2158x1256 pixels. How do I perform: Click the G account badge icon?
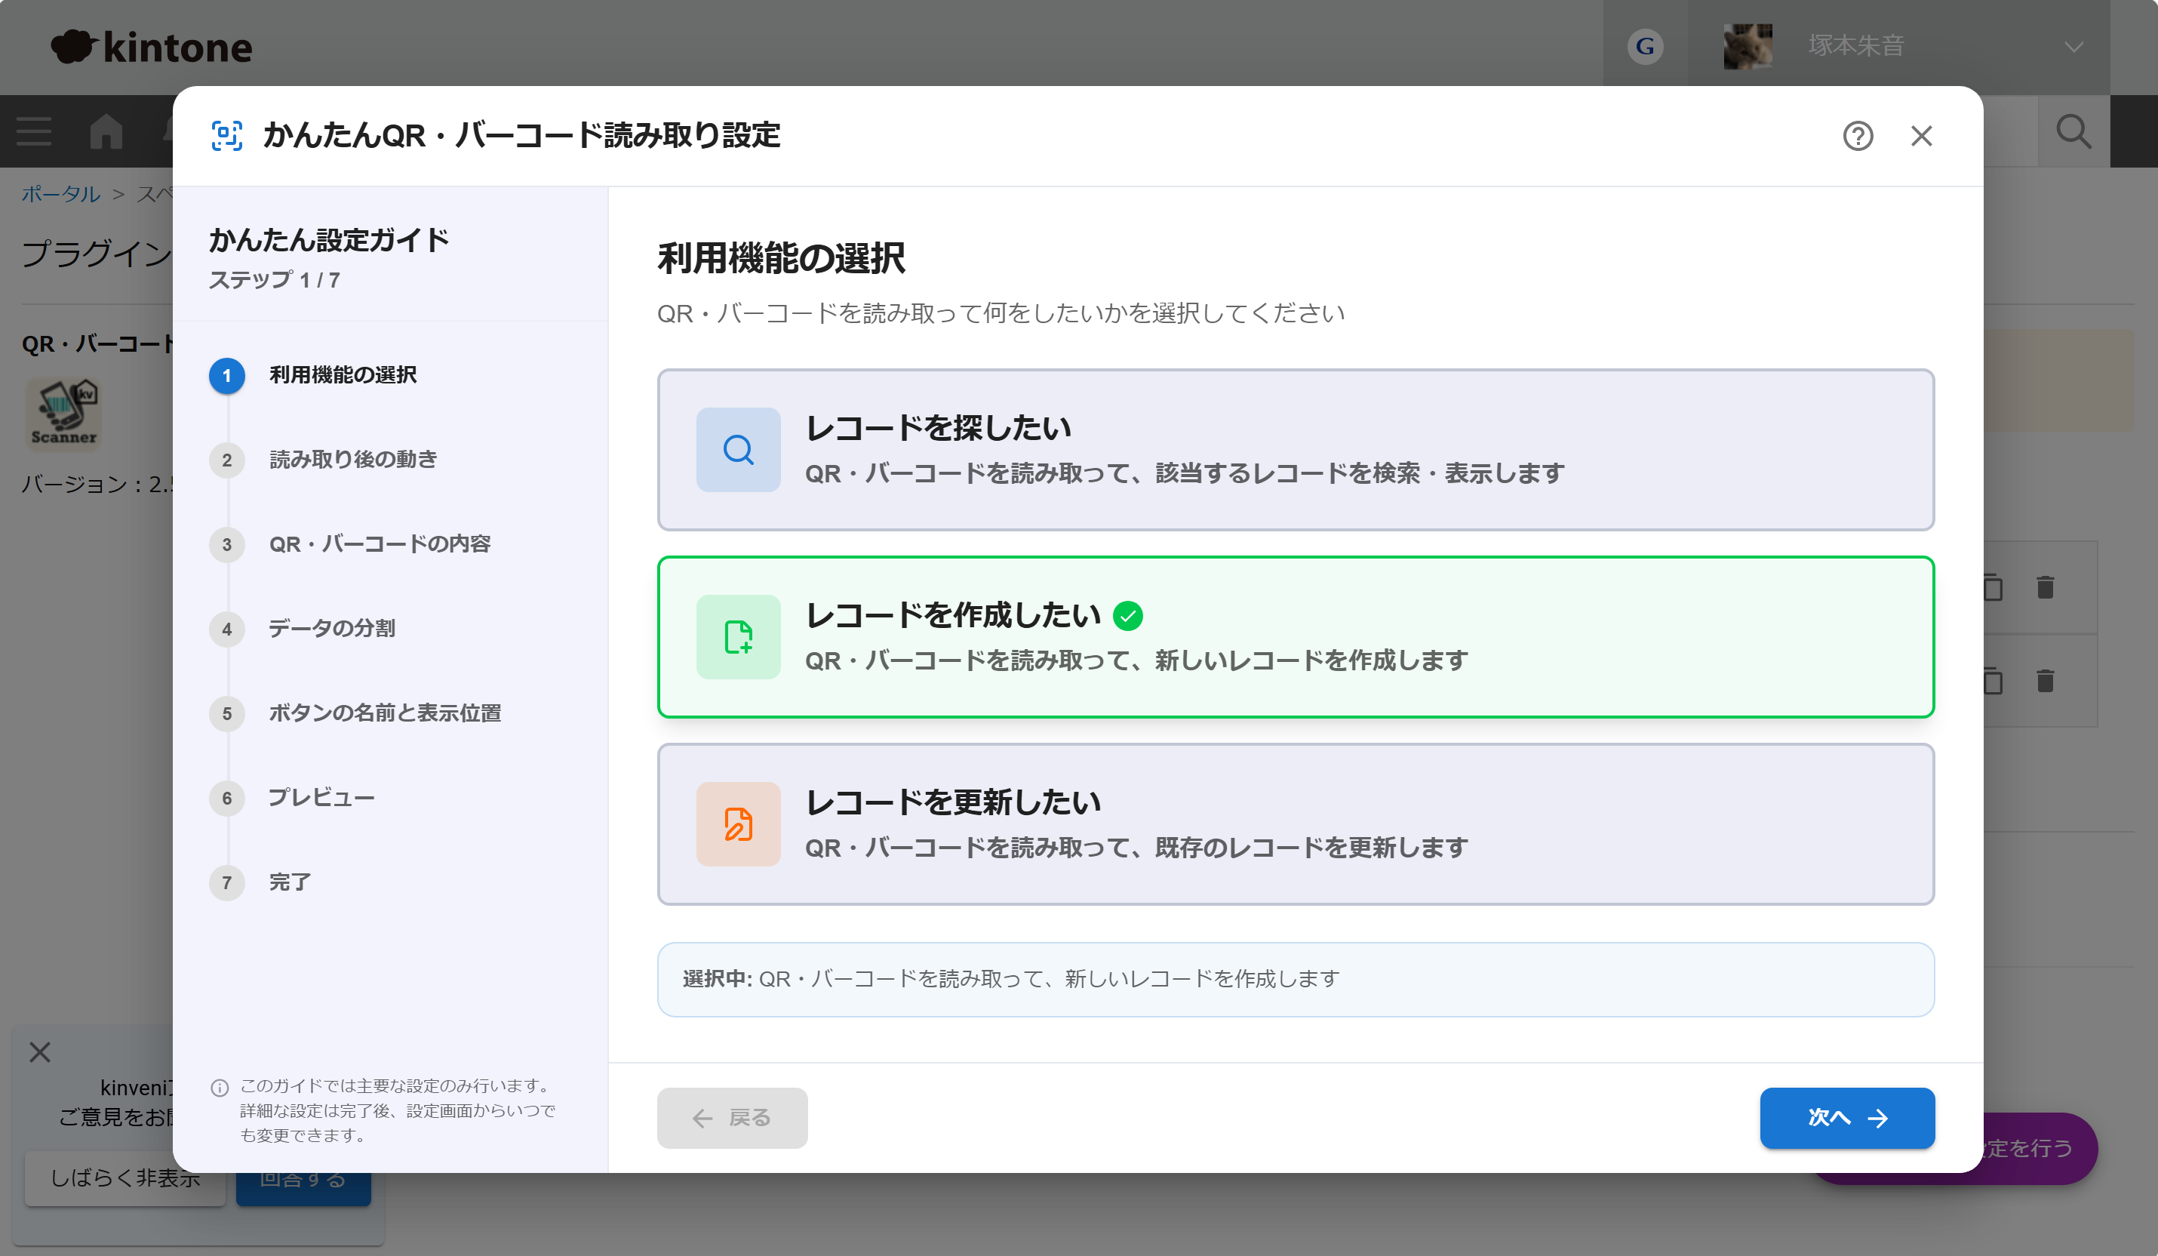tap(1645, 46)
